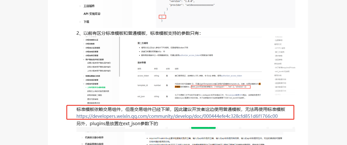Click the 属性 table column header

coord(140,69)
